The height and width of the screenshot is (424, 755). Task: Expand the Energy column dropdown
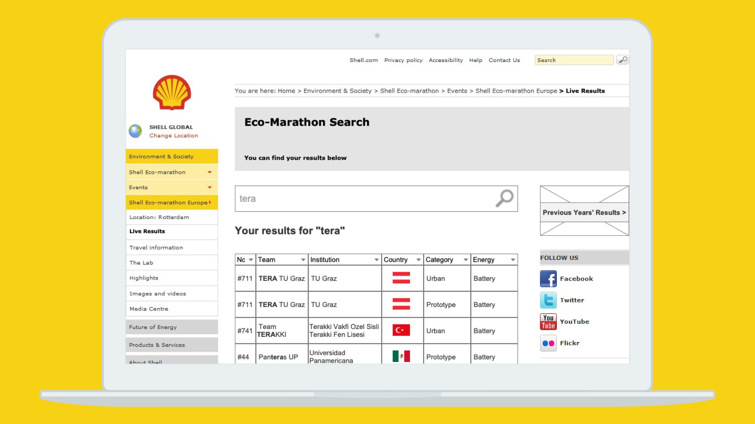513,260
